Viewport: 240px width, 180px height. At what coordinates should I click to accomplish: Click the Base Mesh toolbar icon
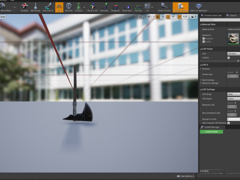tap(5, 7)
